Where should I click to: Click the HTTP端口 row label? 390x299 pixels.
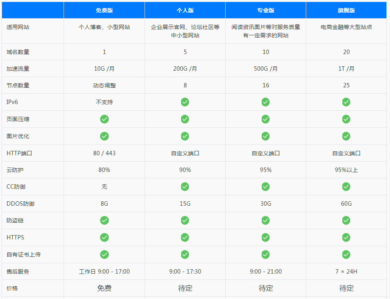[x=19, y=153]
